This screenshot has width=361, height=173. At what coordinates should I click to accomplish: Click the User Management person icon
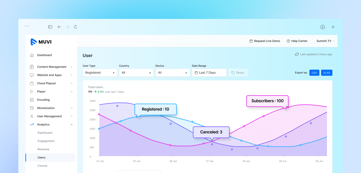point(32,116)
